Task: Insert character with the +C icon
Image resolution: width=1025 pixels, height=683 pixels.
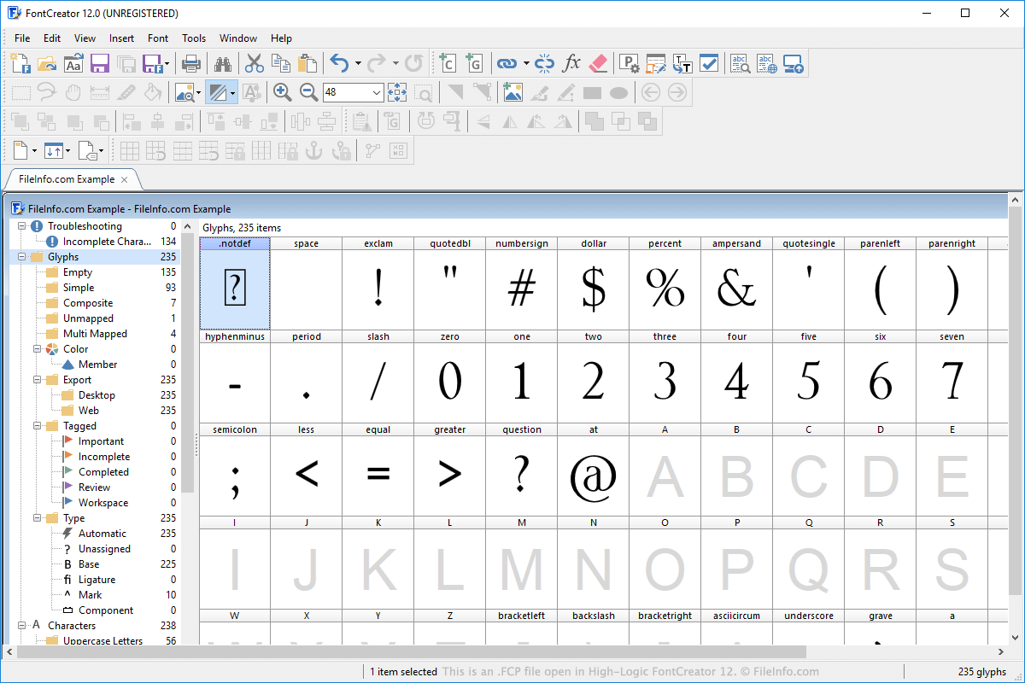Action: point(448,63)
